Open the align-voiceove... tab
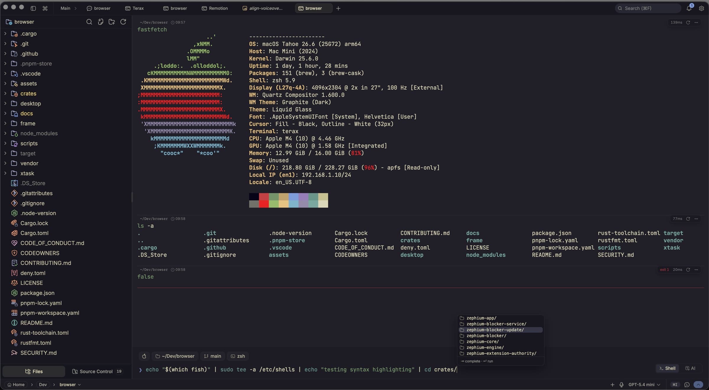 click(263, 8)
